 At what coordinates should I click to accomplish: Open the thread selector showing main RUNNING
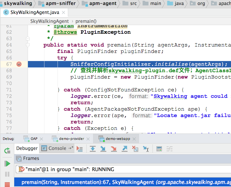tap(123, 169)
